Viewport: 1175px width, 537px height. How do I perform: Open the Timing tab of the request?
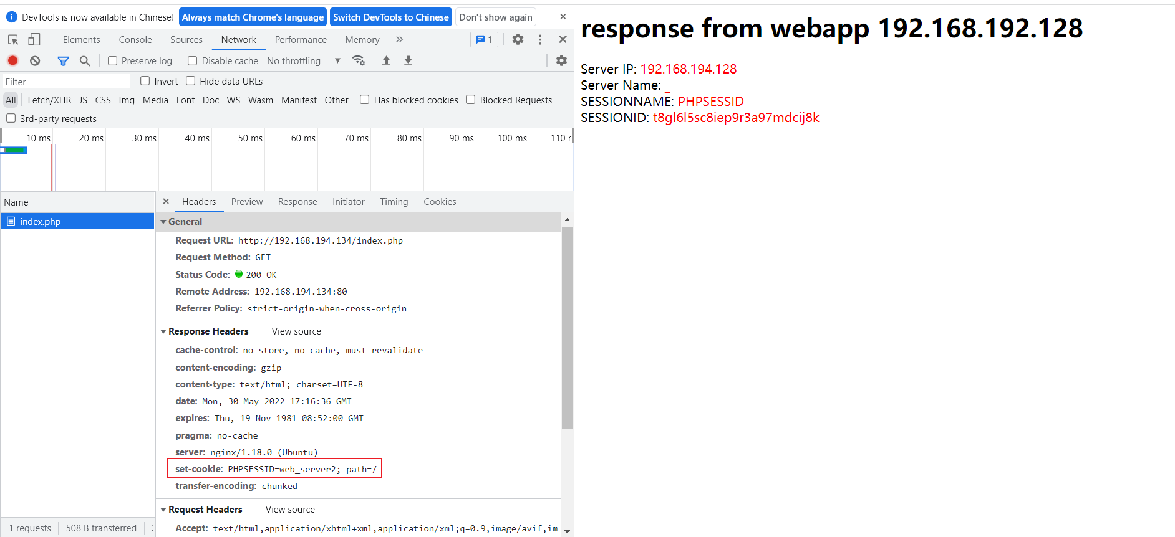click(394, 202)
